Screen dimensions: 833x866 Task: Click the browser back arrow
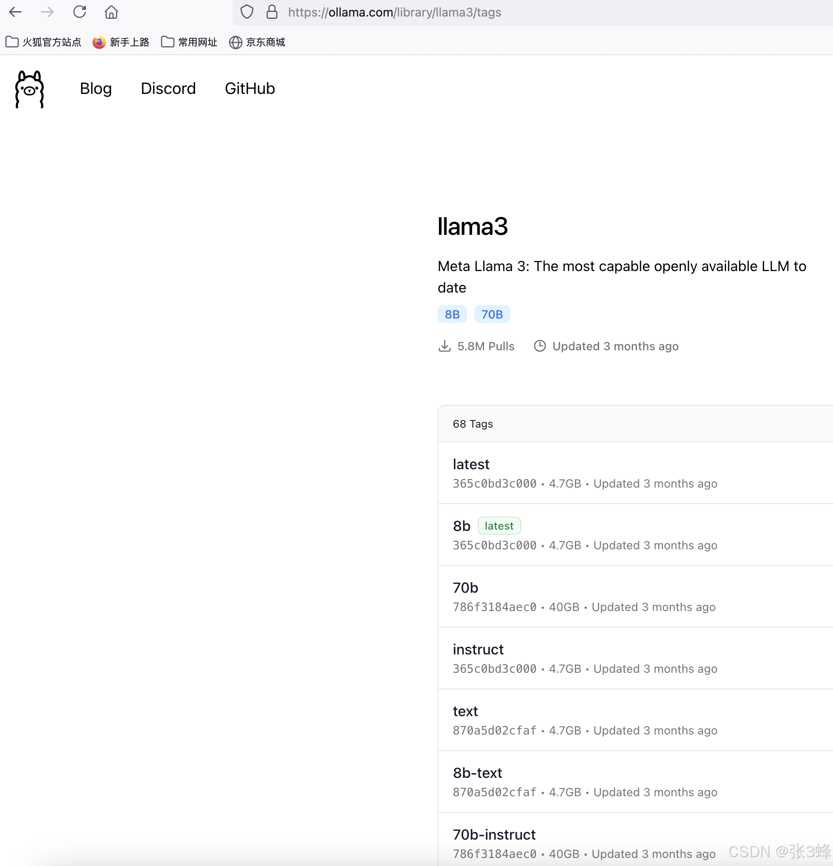point(16,12)
